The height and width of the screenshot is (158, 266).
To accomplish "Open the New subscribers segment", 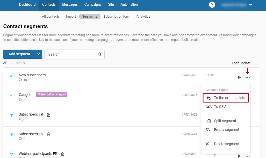I will (32, 75).
